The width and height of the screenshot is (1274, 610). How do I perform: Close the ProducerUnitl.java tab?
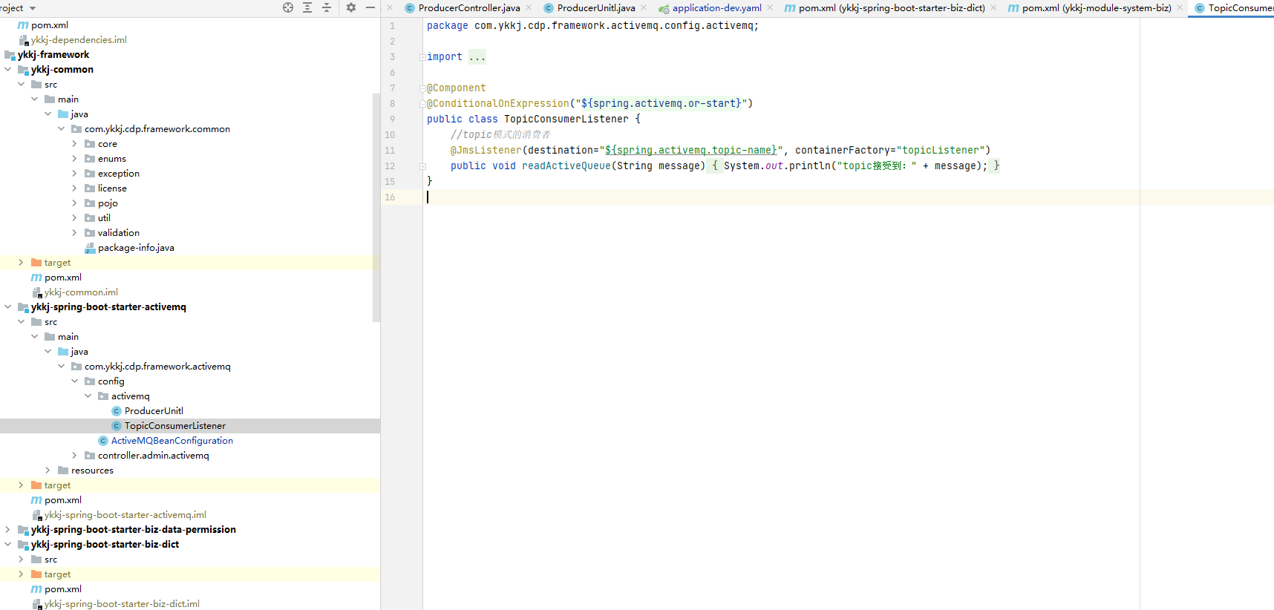[x=644, y=7]
